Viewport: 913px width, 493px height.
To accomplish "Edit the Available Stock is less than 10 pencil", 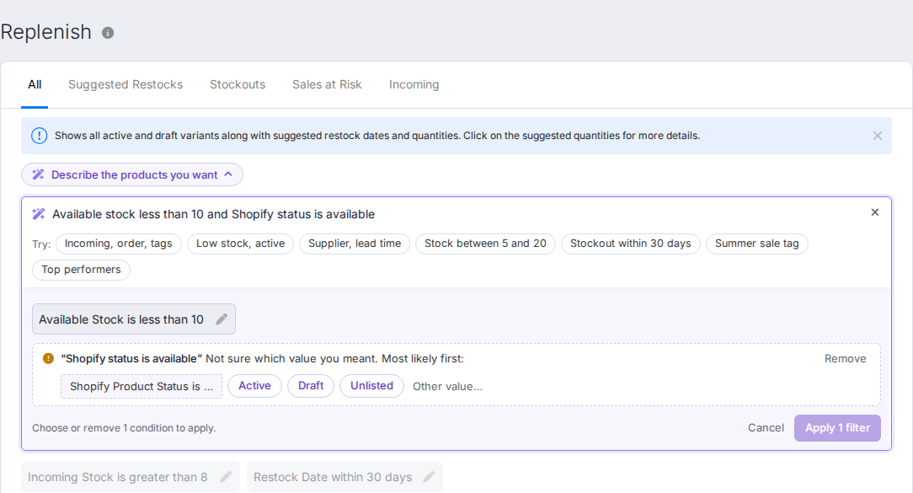I will tap(222, 319).
